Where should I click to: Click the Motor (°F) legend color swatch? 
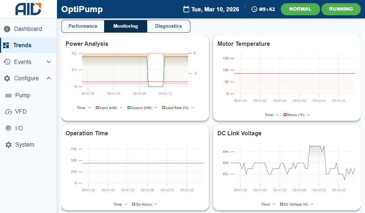click(285, 115)
